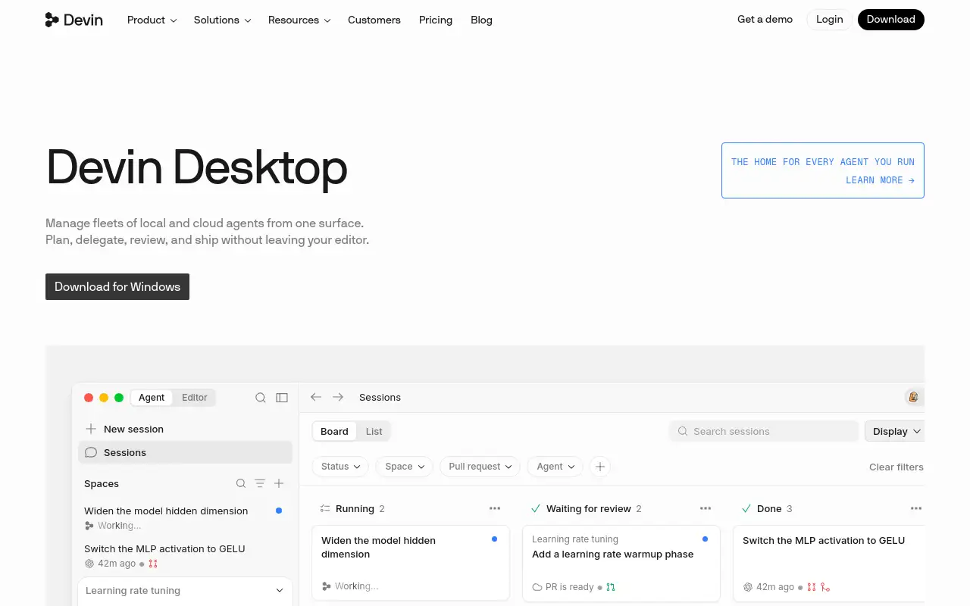Open the Resources dropdown menu
The width and height of the screenshot is (970, 606).
coord(299,20)
